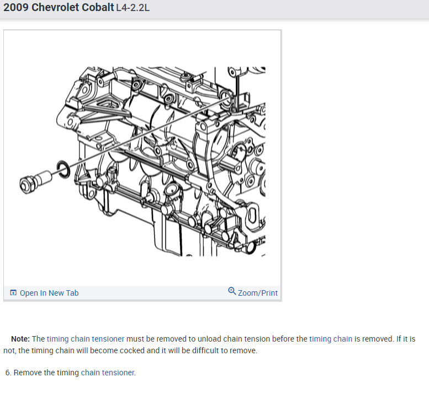Follow the 'timing chain tensioner' link in the Note
The image size is (429, 393).
tap(86, 339)
